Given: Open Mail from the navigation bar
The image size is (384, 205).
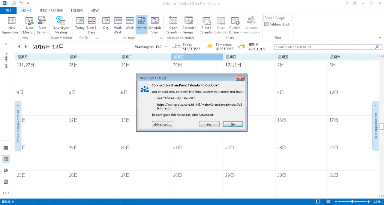Looking at the screenshot, I should click(x=6, y=148).
